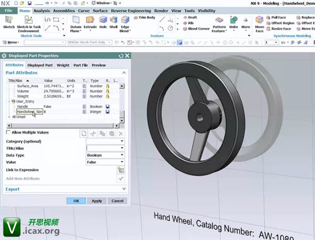Open the Data Type dropdown
The height and width of the screenshot is (240, 315).
(105, 155)
